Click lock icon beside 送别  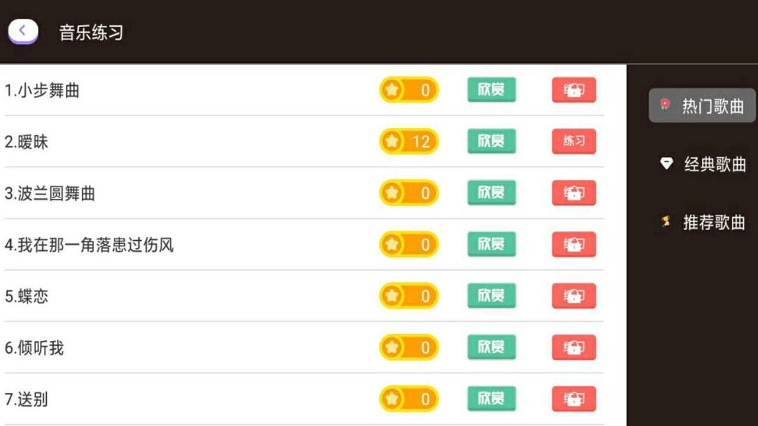(x=574, y=399)
